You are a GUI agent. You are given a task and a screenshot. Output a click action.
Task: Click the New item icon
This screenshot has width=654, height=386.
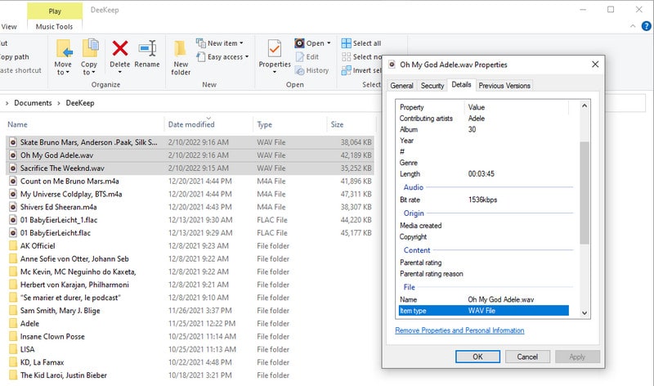point(200,43)
